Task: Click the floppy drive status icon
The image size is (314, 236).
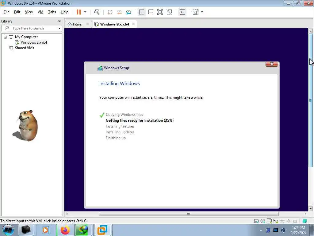Action: pos(269,221)
